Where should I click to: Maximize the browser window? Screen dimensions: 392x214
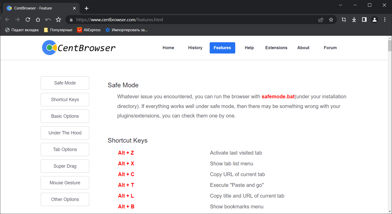pyautogui.click(x=369, y=5)
